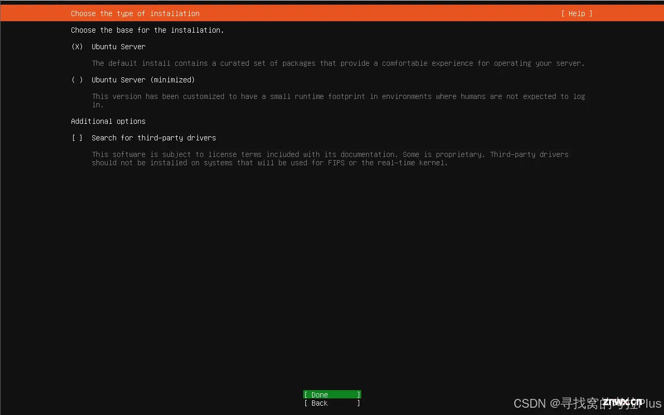Click the 'Additional options' heading
Image resolution: width=664 pixels, height=415 pixels.
(108, 121)
